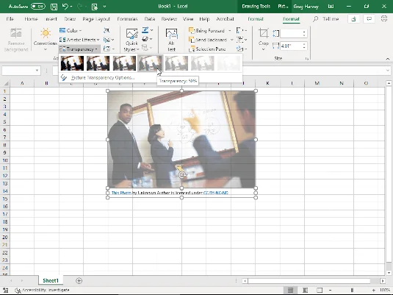This screenshot has width=393, height=295.
Task: Follow the CC BY-NC-ND license link
Action: (x=216, y=193)
